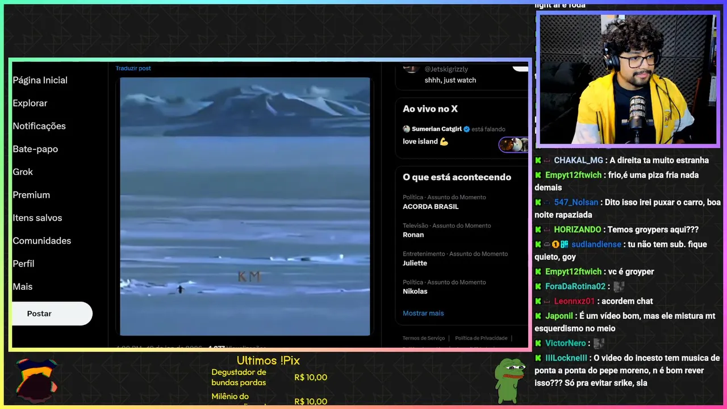This screenshot has height=409, width=727.
Task: Click the sub badge next to HORIZANDO
Action: (547, 230)
